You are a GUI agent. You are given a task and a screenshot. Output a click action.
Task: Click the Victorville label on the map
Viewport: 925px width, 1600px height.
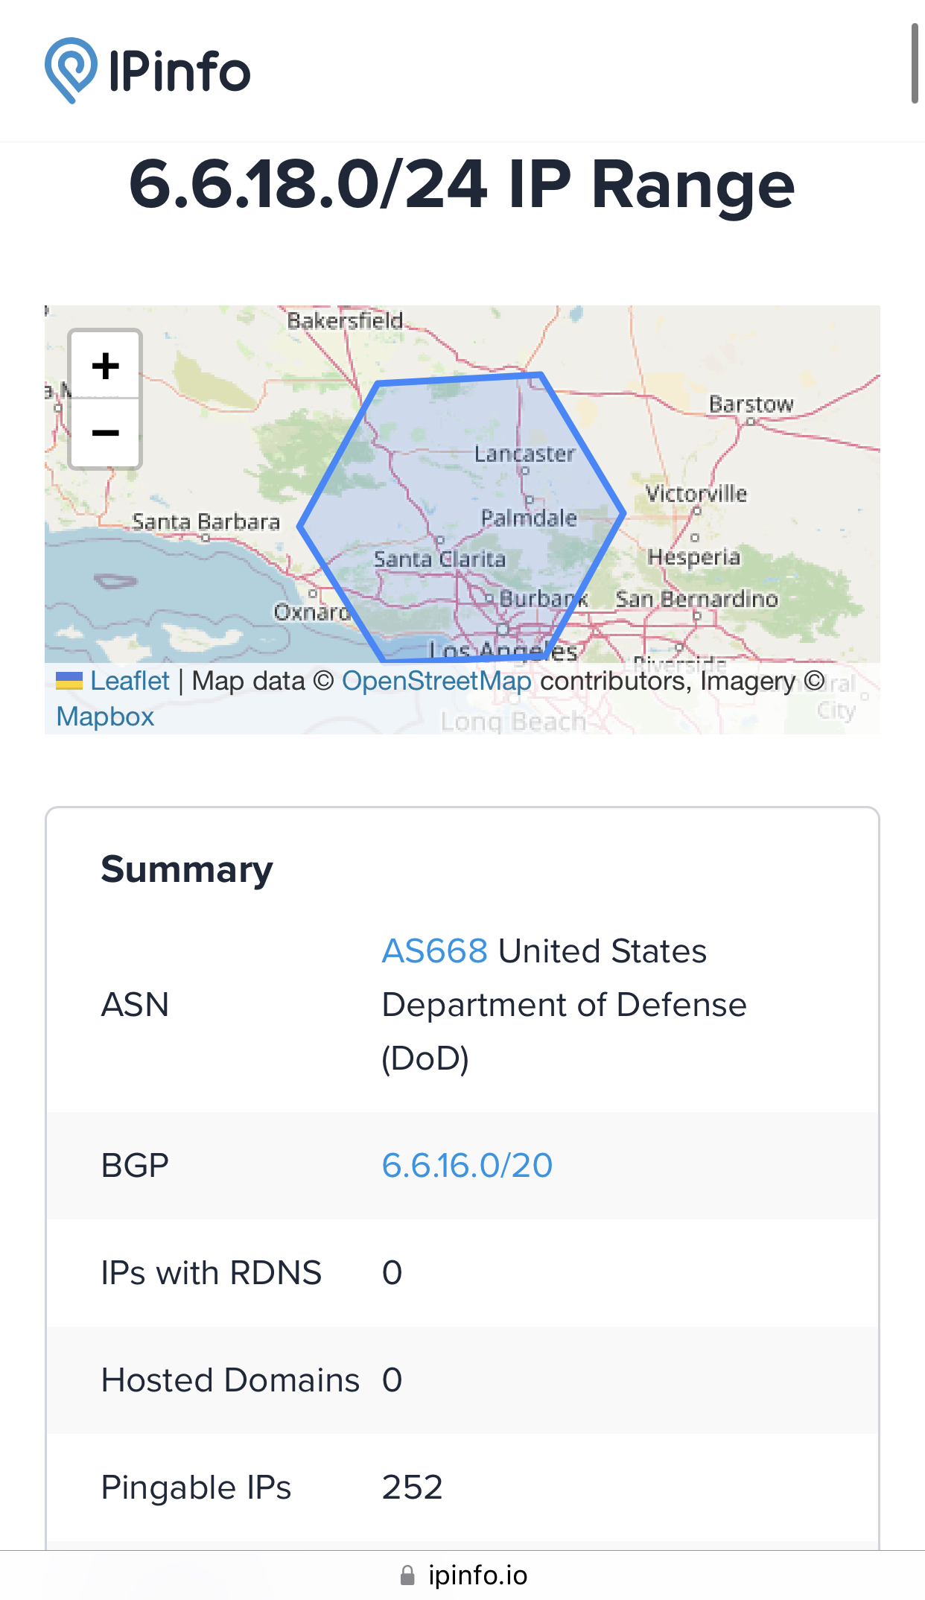pos(696,493)
